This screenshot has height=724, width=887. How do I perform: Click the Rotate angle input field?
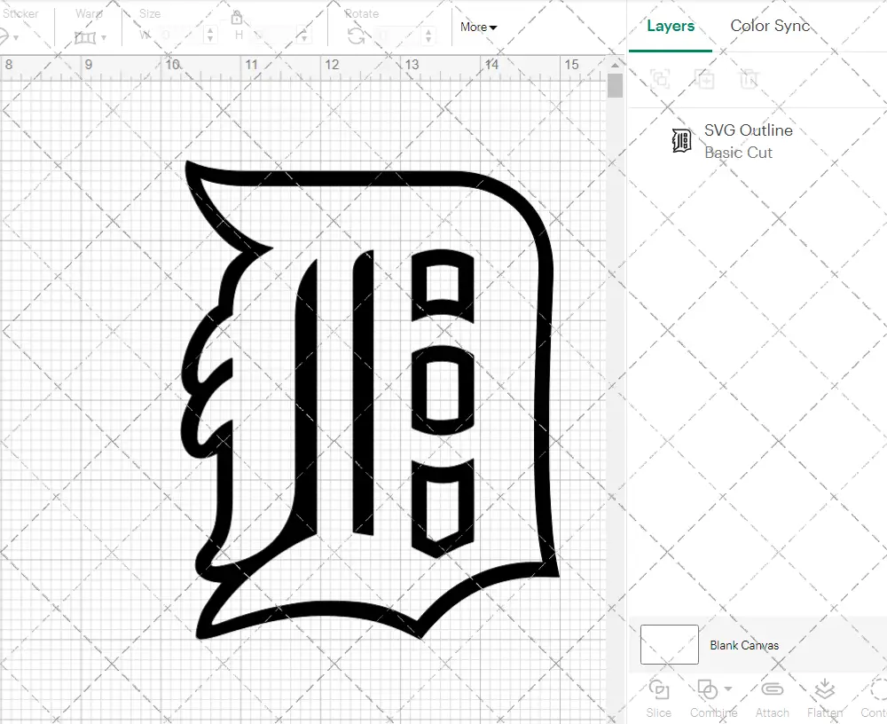[399, 35]
